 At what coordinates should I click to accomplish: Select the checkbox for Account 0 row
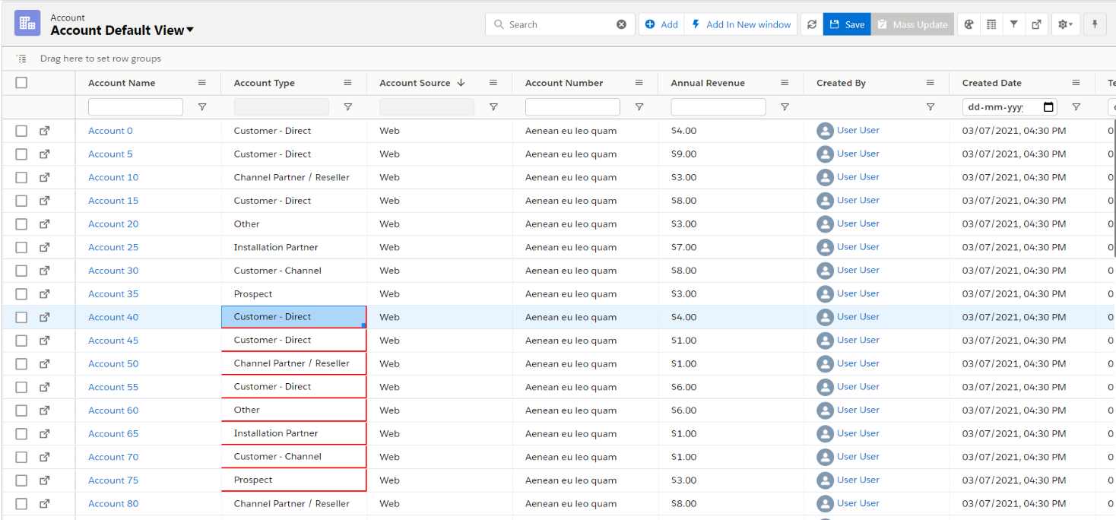coord(21,131)
